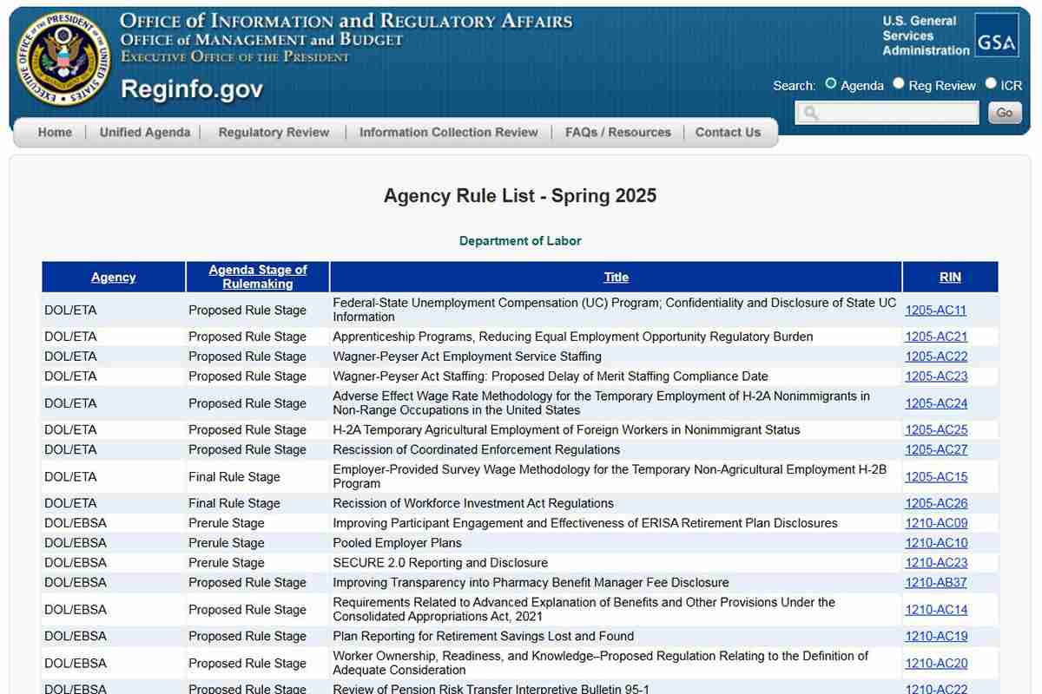Select the Reg Review radio button
Screen dimensions: 1042x694
899,84
